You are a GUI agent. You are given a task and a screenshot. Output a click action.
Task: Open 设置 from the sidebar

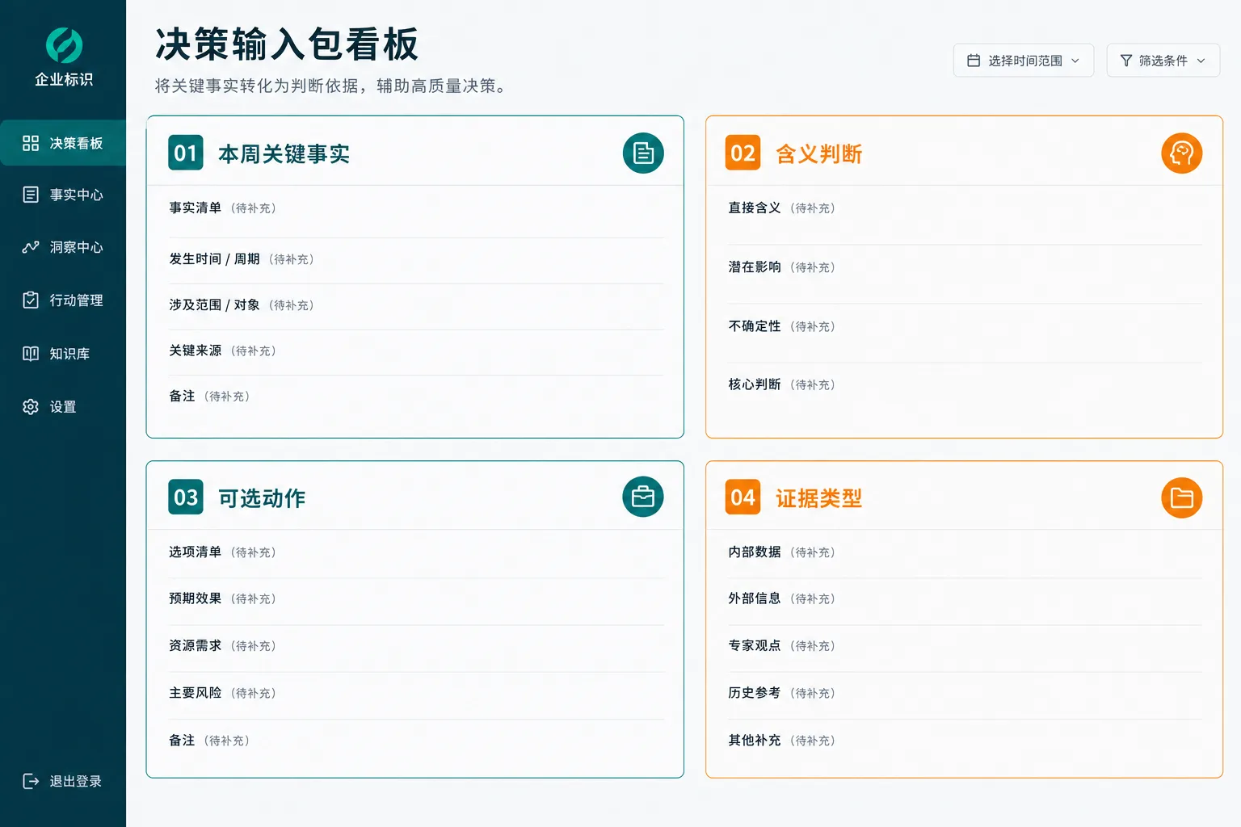pyautogui.click(x=63, y=407)
